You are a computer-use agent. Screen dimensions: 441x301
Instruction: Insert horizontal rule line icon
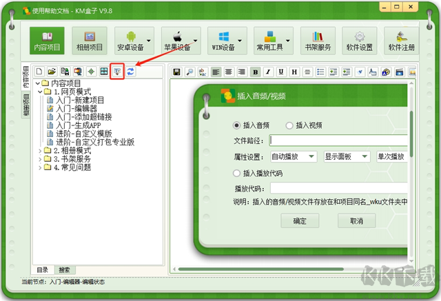tap(307, 72)
